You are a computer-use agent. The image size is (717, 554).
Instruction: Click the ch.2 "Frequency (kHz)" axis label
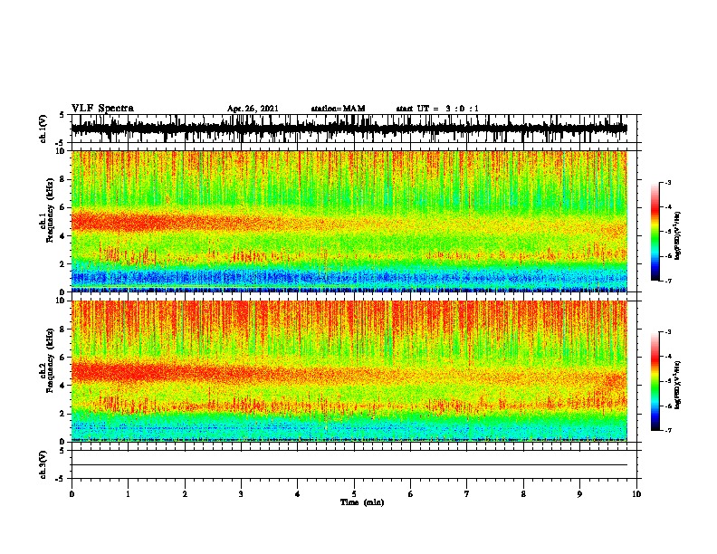pyautogui.click(x=50, y=360)
